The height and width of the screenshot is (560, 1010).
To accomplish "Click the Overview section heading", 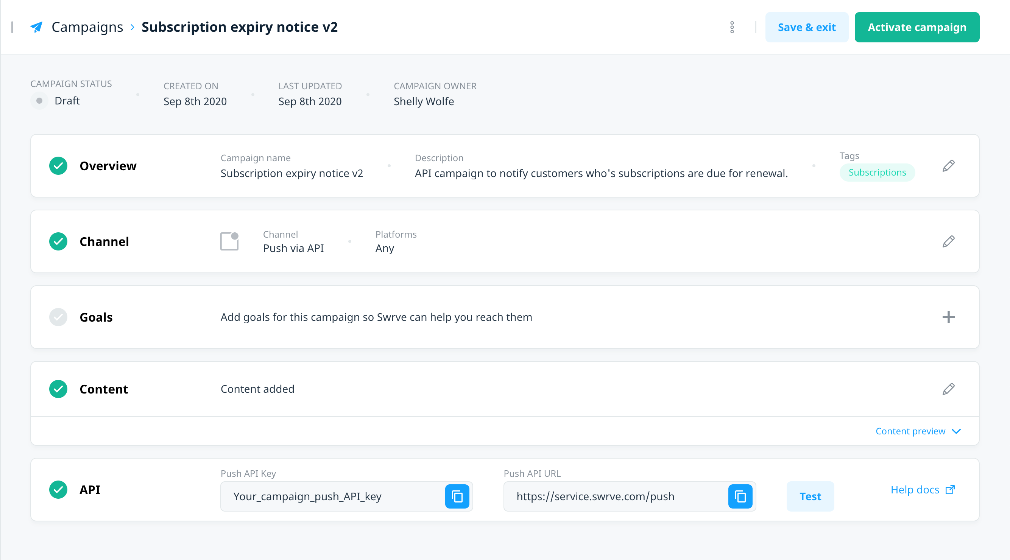I will (x=108, y=166).
